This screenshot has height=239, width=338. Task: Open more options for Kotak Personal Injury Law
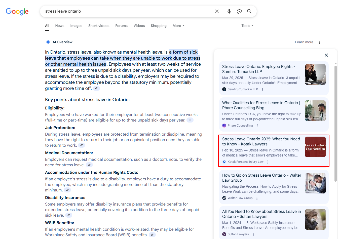pyautogui.click(x=268, y=162)
